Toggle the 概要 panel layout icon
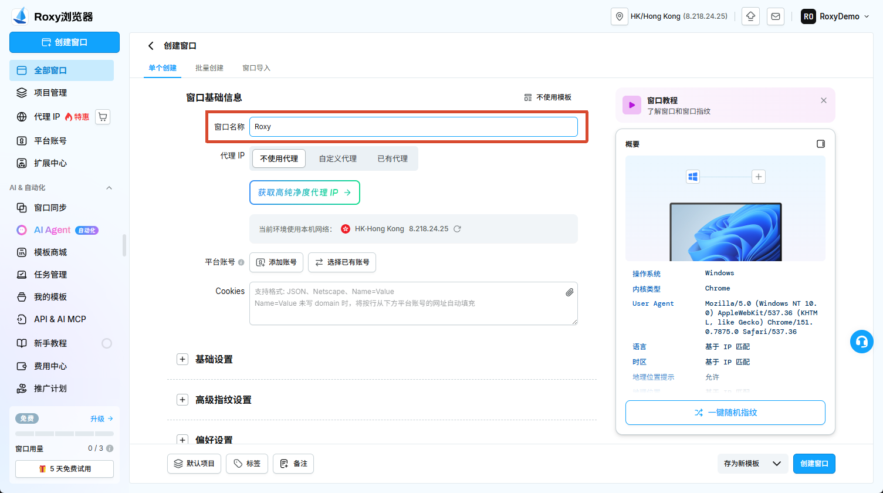Viewport: 883px width, 493px height. tap(821, 144)
